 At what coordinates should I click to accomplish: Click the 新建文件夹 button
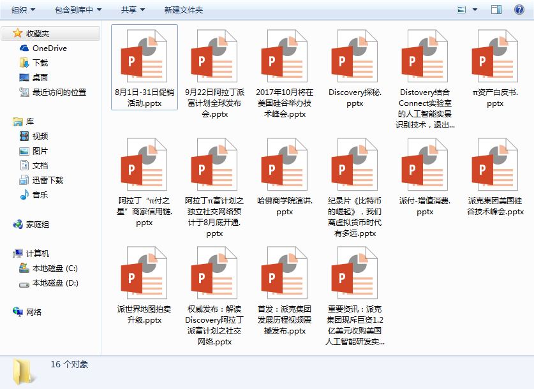tap(183, 10)
